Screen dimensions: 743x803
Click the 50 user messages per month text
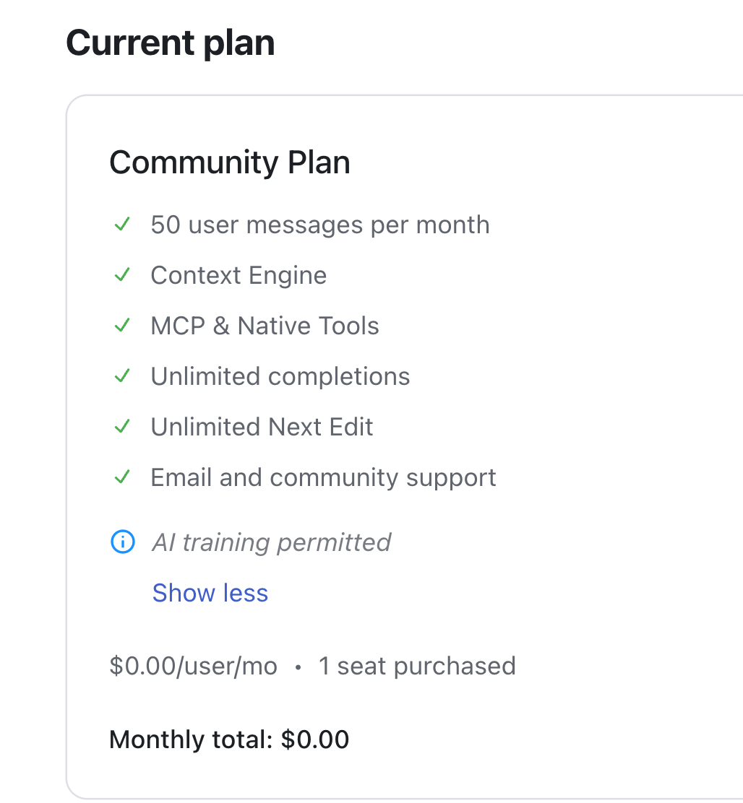click(320, 225)
